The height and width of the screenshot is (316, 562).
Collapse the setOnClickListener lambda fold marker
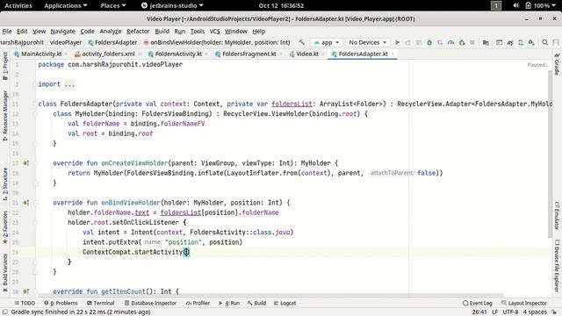tap(35, 222)
